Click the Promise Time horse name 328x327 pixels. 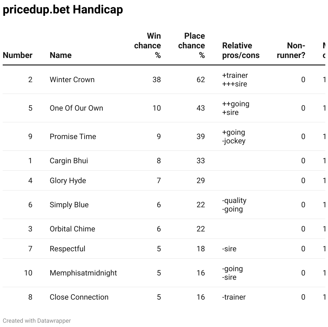click(73, 137)
